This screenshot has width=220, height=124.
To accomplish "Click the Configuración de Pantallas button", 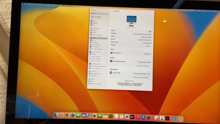I will point(143,66).
